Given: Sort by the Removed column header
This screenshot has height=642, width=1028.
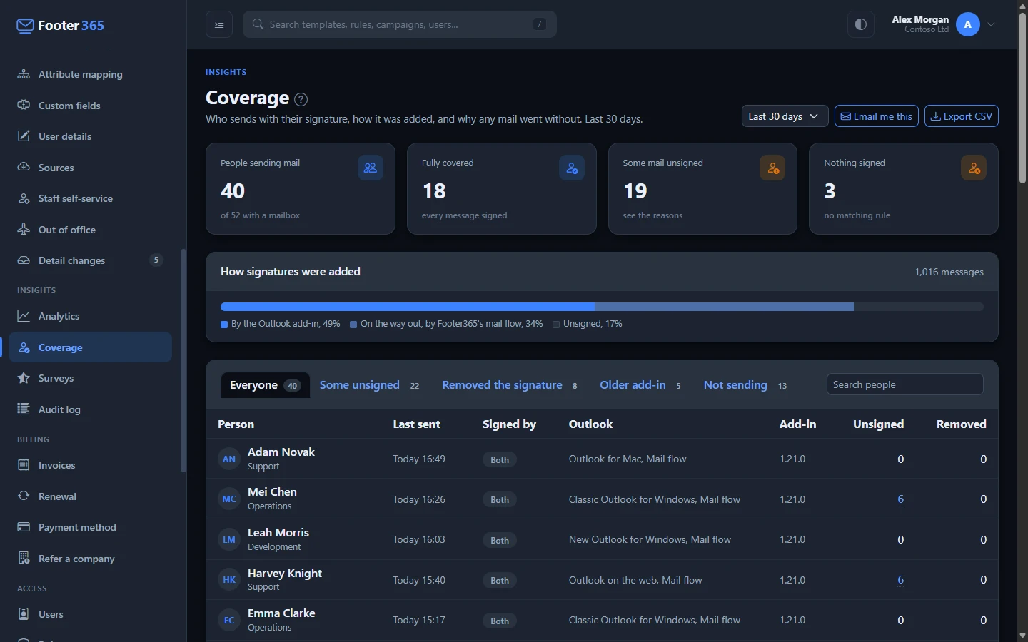Looking at the screenshot, I should click(x=962, y=424).
